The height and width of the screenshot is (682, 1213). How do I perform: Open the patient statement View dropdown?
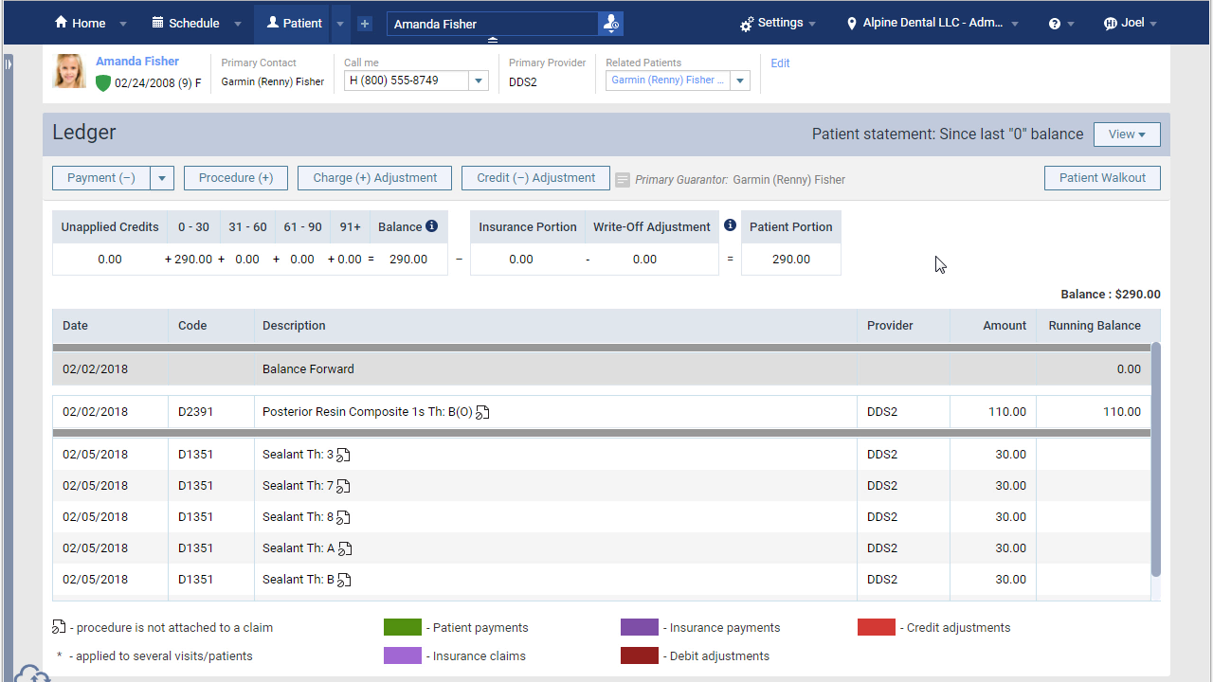(x=1127, y=135)
